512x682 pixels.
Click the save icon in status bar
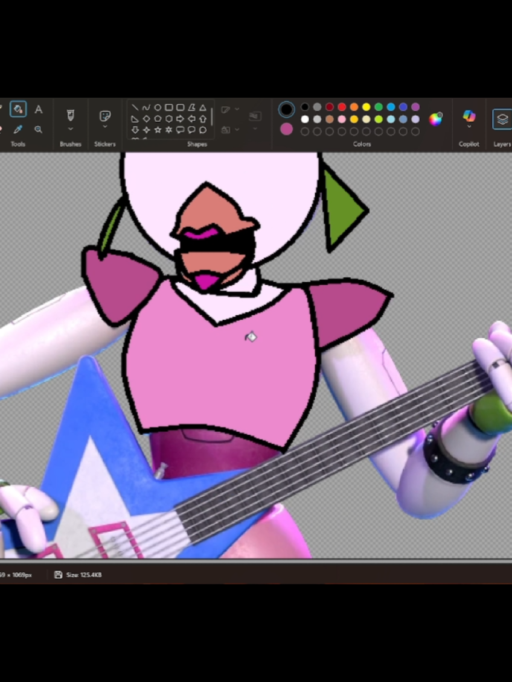pos(59,575)
